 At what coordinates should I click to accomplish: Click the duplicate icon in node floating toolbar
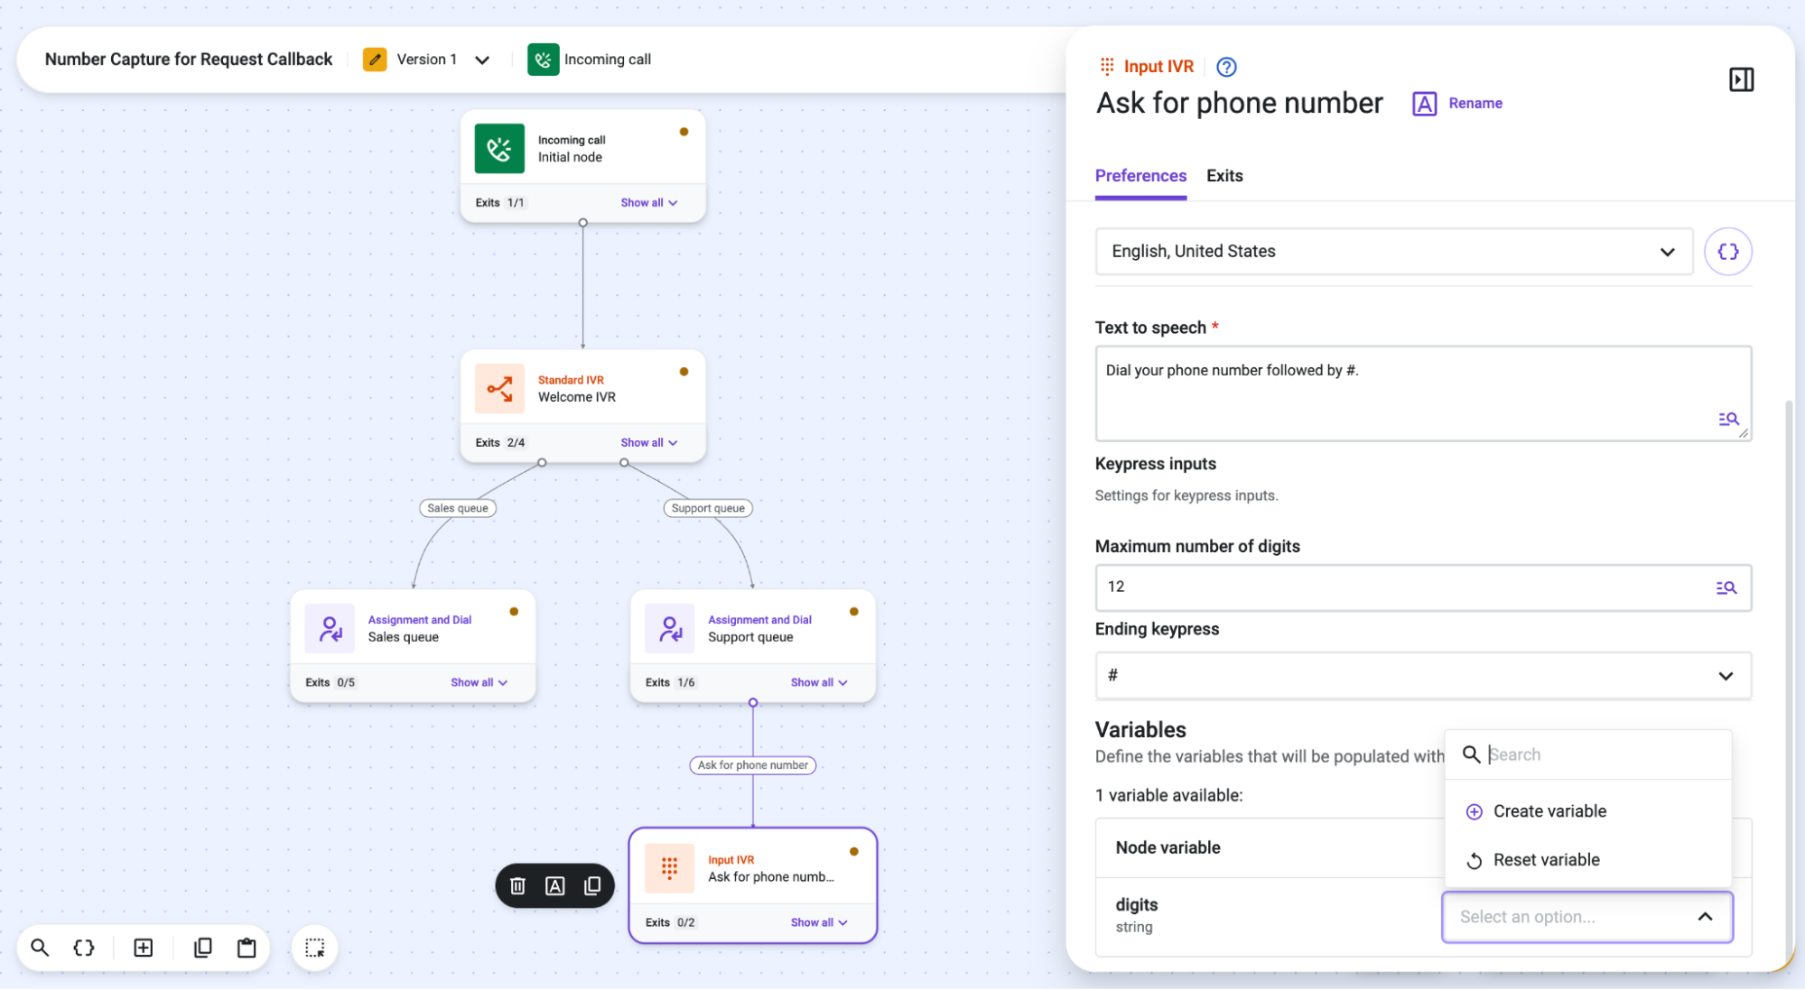point(592,886)
